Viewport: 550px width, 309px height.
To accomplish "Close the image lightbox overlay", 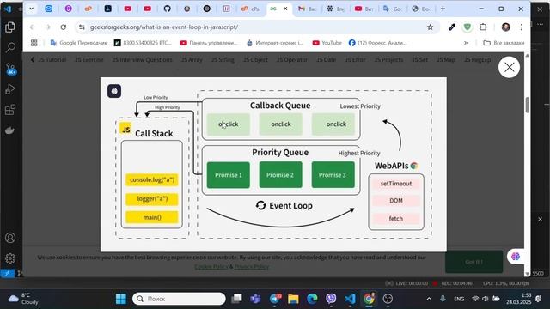I will (509, 67).
